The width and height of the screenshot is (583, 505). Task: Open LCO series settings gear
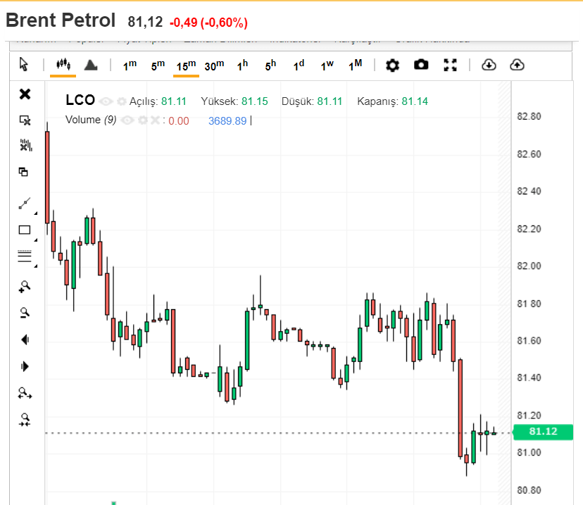pos(122,101)
